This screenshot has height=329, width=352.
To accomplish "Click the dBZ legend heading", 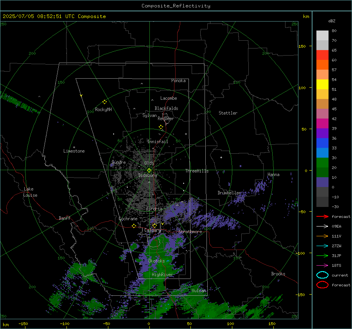I will (x=332, y=21).
